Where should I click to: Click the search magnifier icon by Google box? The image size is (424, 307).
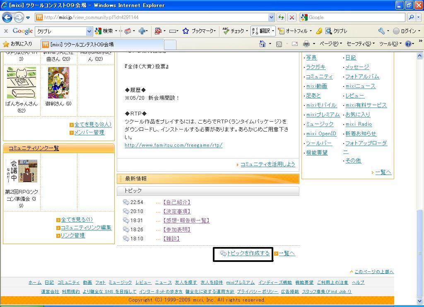click(411, 17)
